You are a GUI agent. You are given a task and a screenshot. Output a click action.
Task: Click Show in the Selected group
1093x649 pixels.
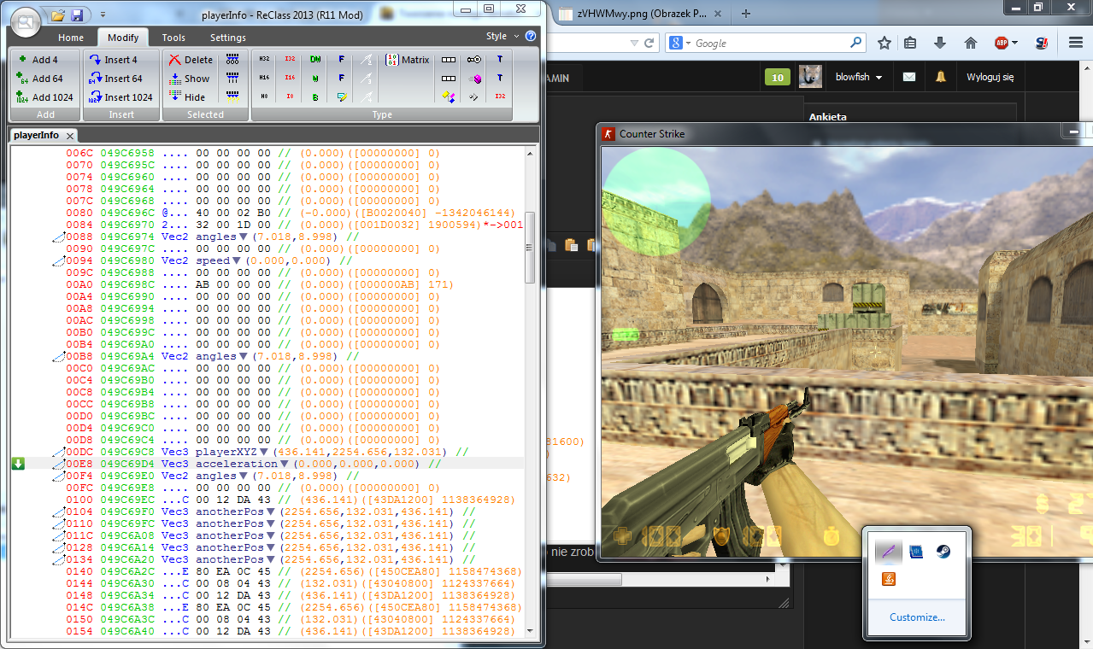pyautogui.click(x=189, y=79)
